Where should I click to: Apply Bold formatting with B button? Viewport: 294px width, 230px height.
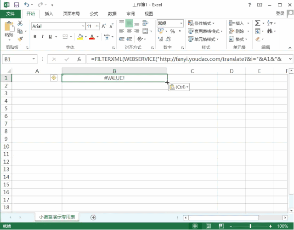pyautogui.click(x=35, y=37)
